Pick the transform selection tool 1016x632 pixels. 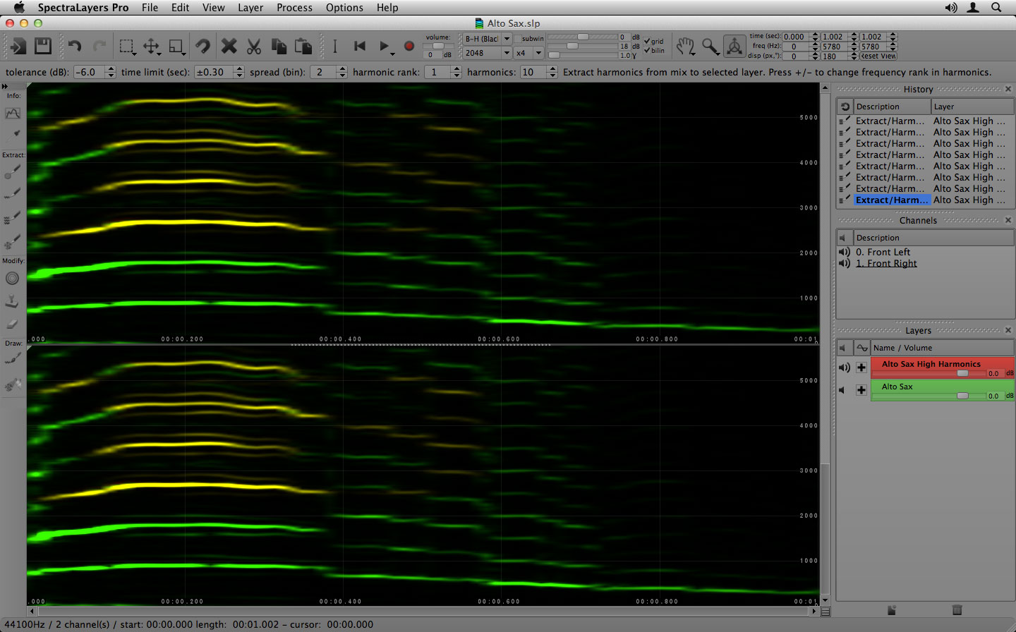[x=177, y=47]
